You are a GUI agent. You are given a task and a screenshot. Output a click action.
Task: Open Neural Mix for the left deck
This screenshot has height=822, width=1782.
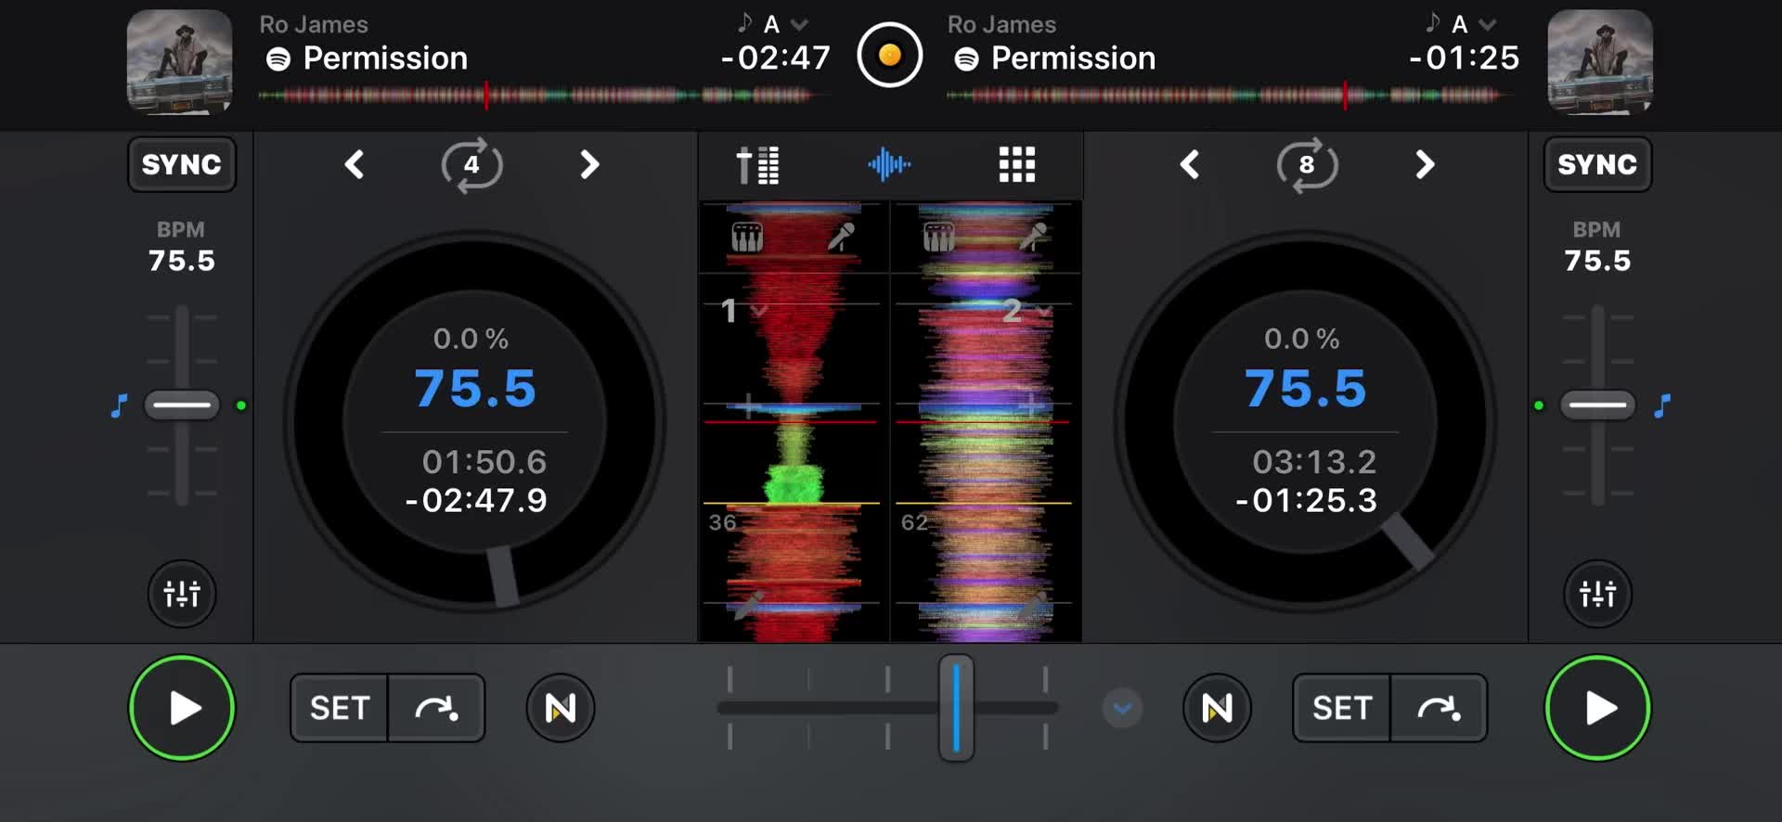(561, 708)
